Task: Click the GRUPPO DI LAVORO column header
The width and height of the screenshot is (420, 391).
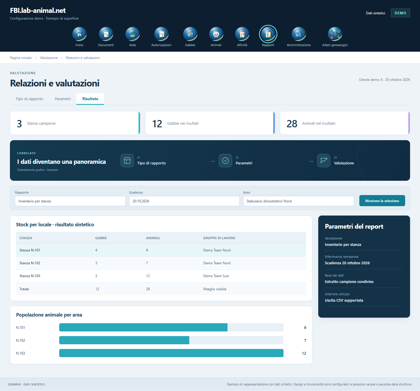Action: pos(219,238)
